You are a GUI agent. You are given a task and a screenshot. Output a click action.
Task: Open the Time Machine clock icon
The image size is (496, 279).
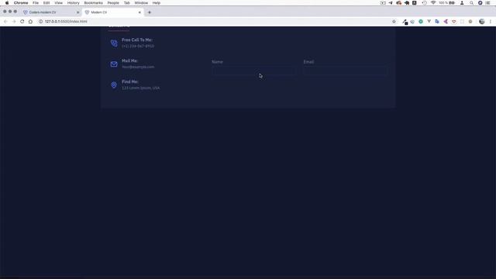click(424, 3)
